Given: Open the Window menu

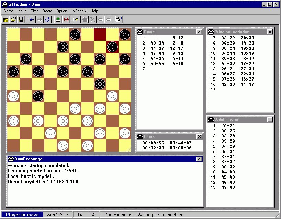Looking at the screenshot, I should click(79, 11).
